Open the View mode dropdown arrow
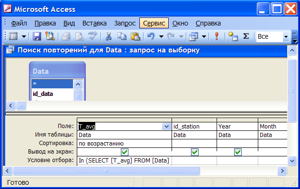Screen dimensions: 300x189 pyautogui.click(x=24, y=36)
